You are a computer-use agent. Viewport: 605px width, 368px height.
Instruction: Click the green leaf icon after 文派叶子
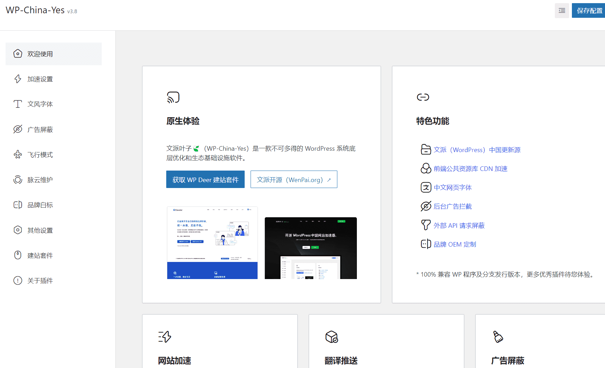(x=196, y=149)
